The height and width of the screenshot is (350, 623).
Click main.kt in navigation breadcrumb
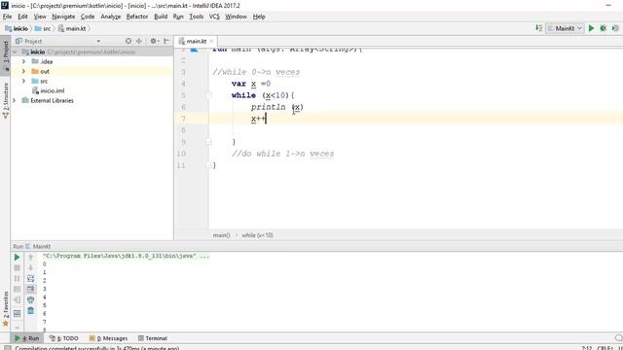(72, 28)
